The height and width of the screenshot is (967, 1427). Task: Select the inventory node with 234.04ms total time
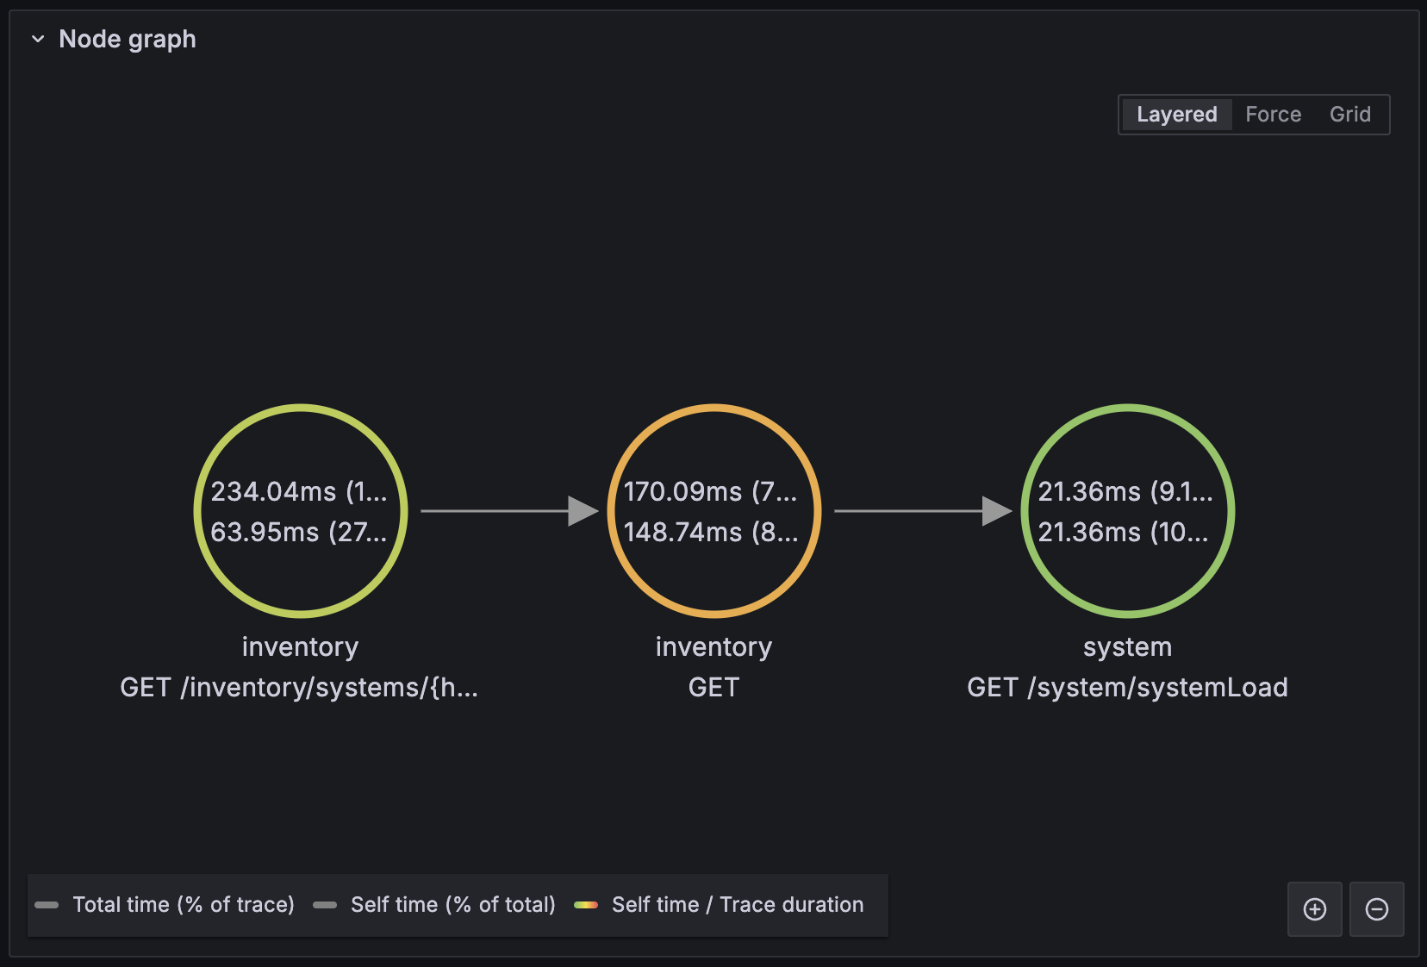click(299, 510)
